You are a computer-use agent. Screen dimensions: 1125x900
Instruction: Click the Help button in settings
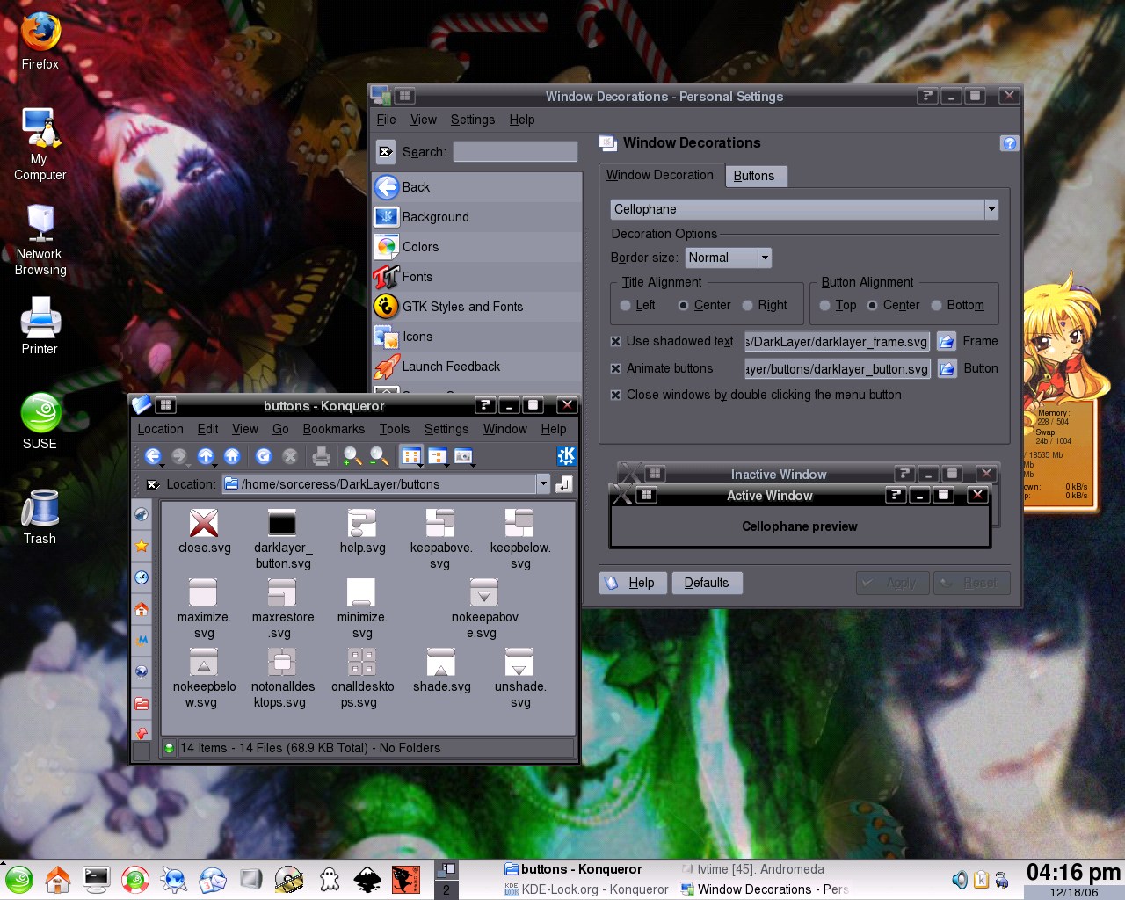tap(632, 583)
